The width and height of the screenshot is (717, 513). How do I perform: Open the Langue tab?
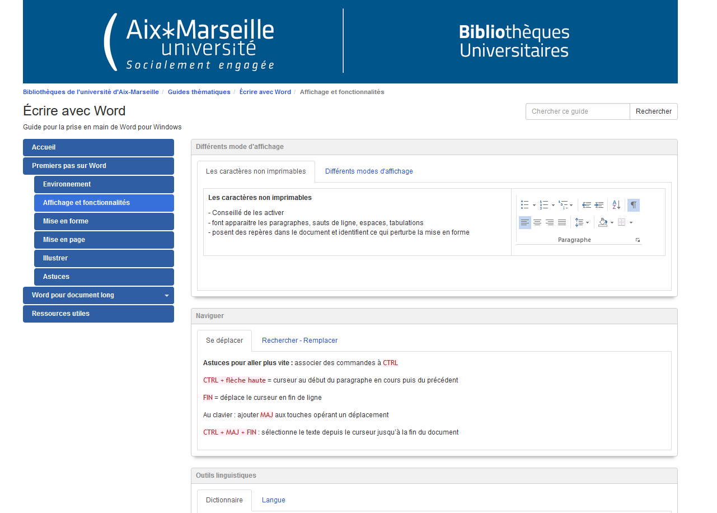tap(274, 500)
